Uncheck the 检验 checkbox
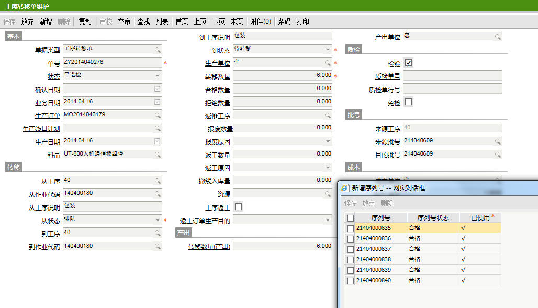538x308 pixels. click(409, 63)
